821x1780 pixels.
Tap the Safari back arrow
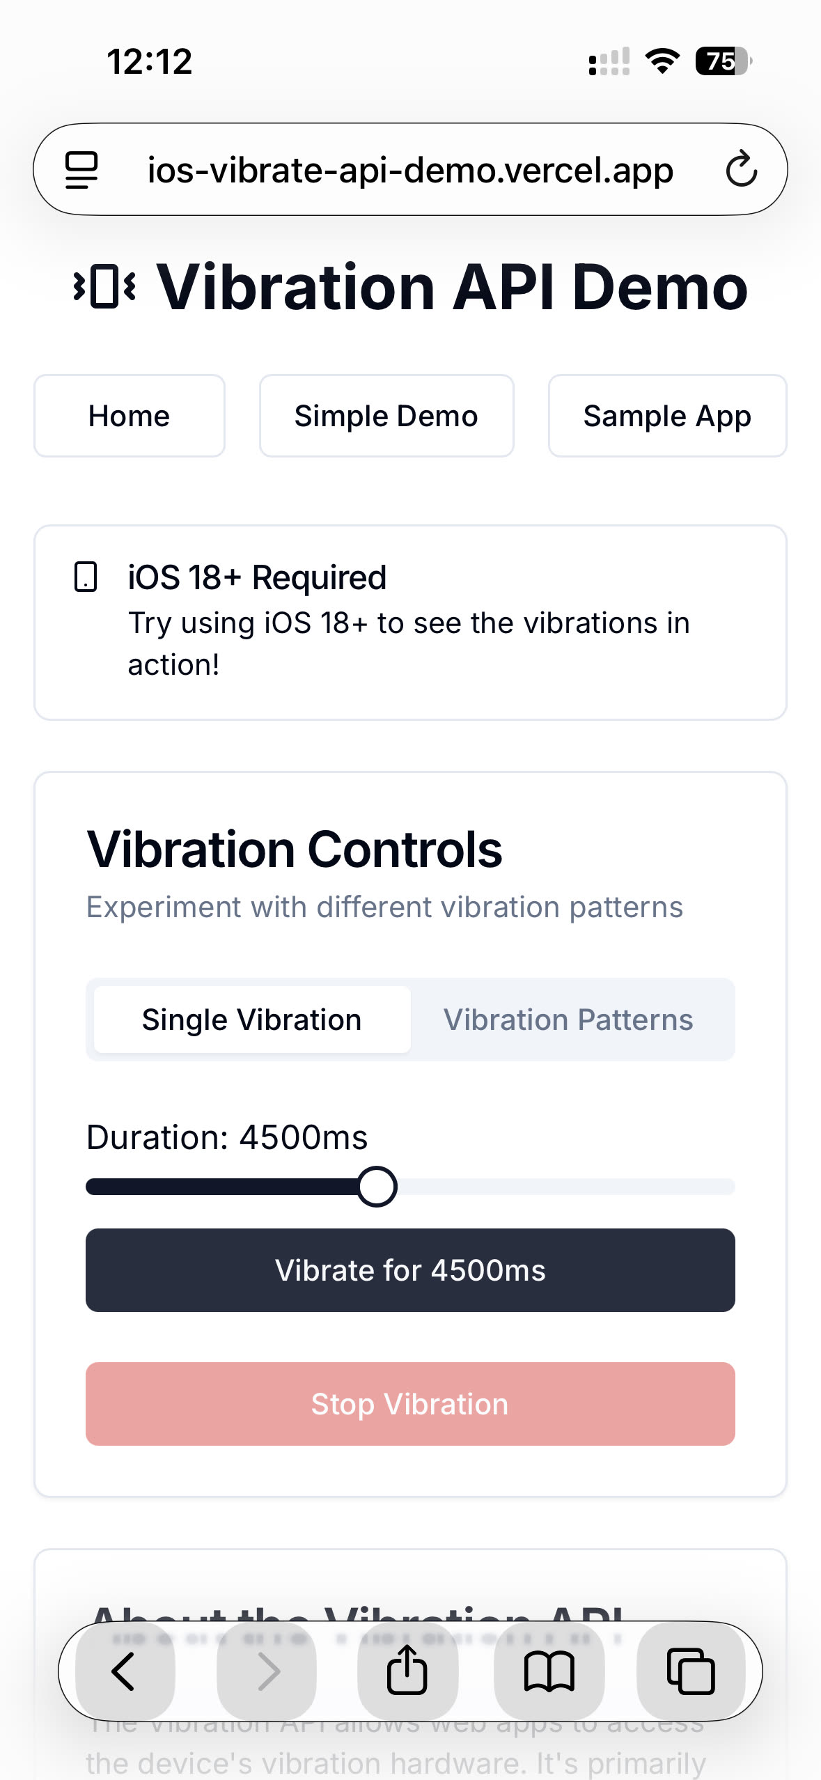click(124, 1671)
